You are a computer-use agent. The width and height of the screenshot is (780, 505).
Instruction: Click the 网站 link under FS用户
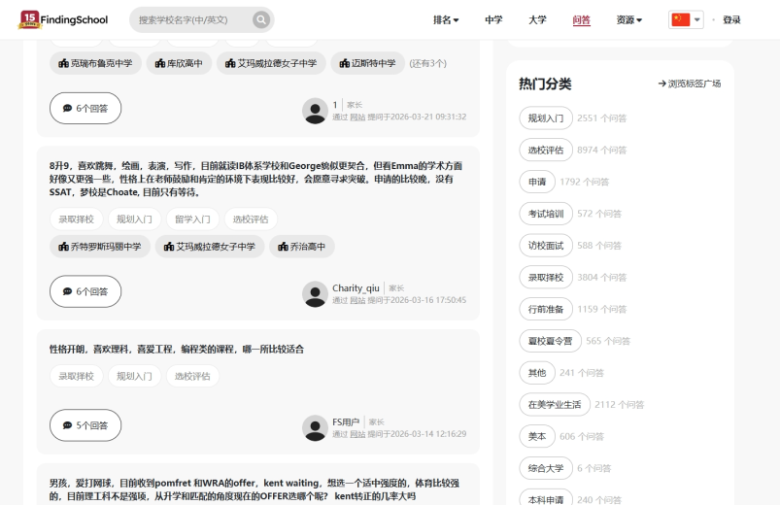357,434
